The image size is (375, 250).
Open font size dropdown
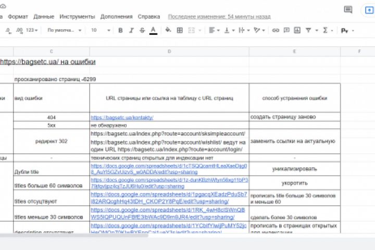click(x=101, y=30)
